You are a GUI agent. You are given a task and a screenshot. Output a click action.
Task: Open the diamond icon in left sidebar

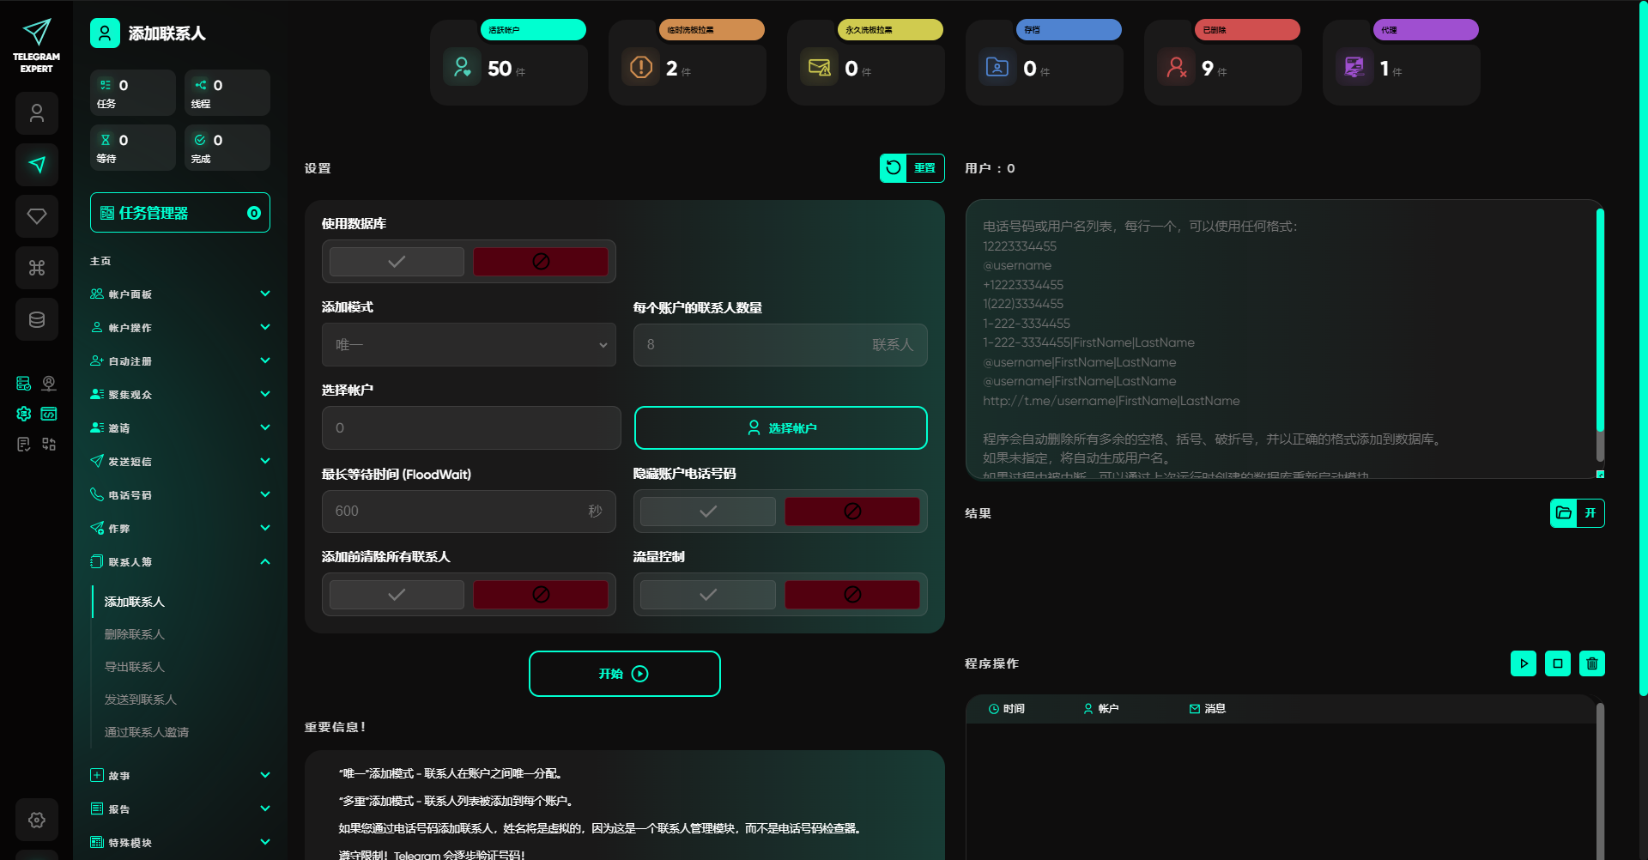click(37, 216)
